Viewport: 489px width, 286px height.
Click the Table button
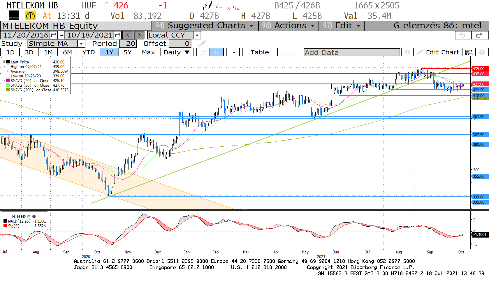tap(260, 52)
